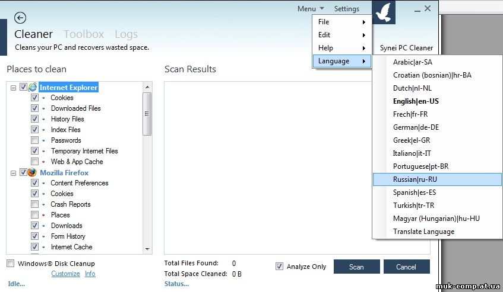
Task: Uncheck Internet Explorer Downloaded Files checkbox
Action: tap(34, 108)
